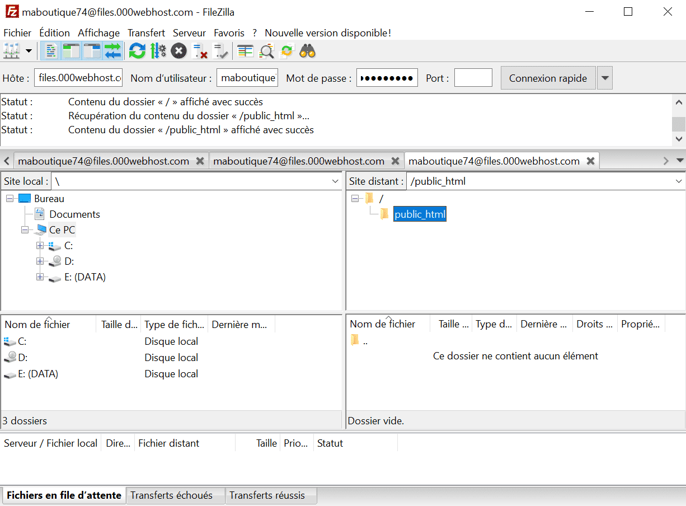This screenshot has height=506, width=686.
Task: Reconnect to the last used server
Action: click(220, 51)
